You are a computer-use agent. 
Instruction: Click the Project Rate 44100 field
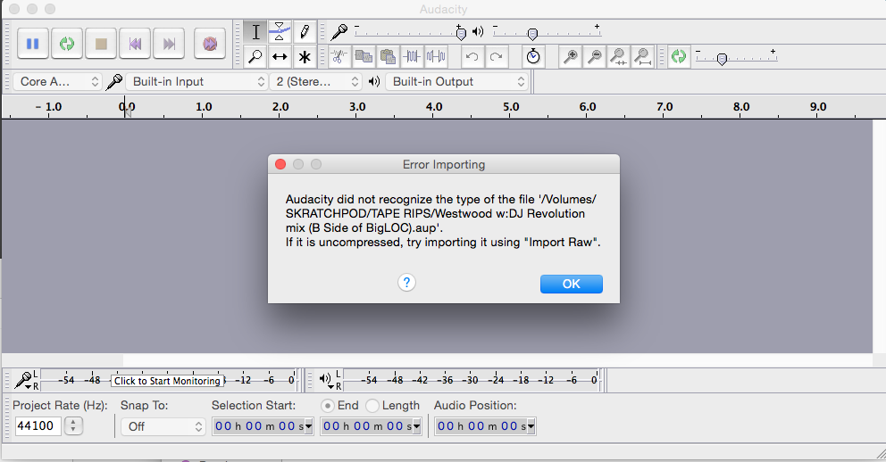[x=38, y=426]
